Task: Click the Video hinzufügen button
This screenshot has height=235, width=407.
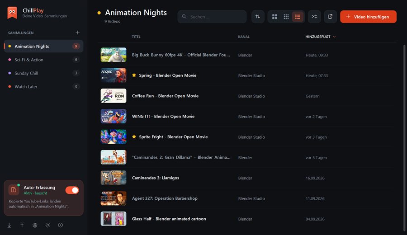Action: coord(368,17)
